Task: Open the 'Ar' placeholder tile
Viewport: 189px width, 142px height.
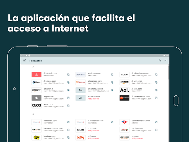Action: [80, 98]
